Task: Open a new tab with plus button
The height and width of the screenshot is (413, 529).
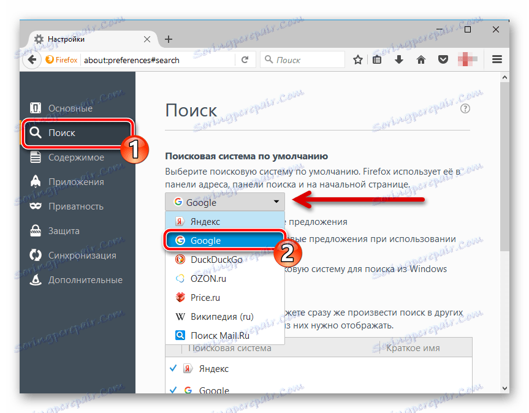Action: [x=169, y=39]
